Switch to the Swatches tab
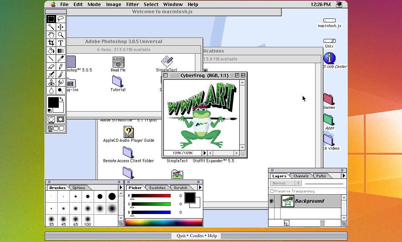 click(157, 188)
